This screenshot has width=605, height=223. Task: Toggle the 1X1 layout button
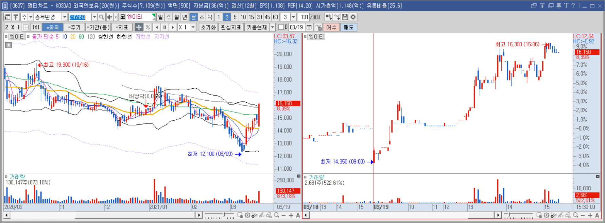click(36, 27)
